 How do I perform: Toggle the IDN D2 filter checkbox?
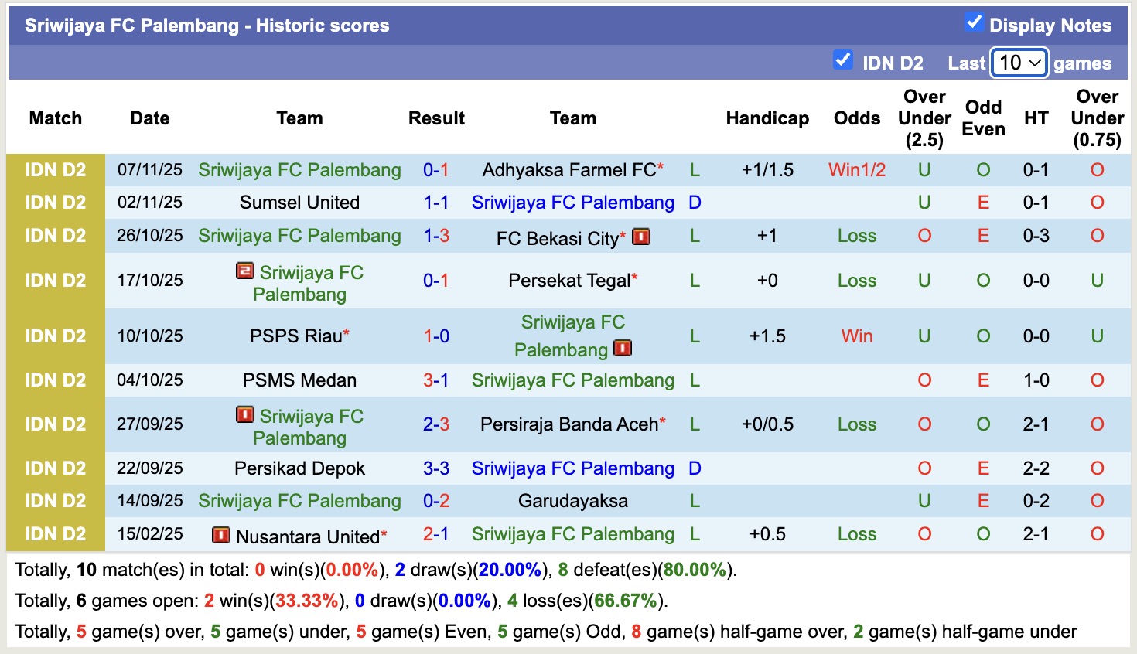pyautogui.click(x=842, y=60)
